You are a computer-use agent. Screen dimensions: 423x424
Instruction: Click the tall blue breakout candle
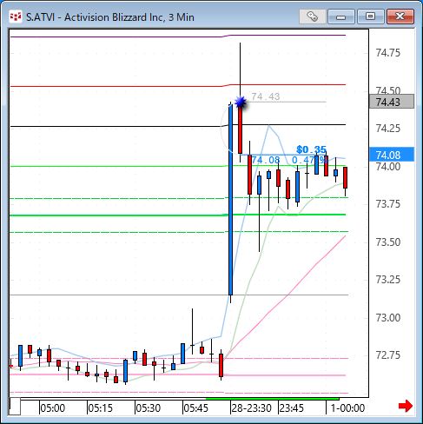[x=230, y=200]
